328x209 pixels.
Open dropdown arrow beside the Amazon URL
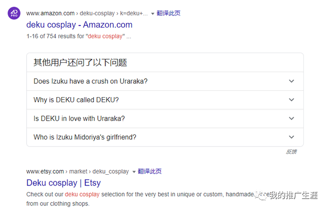coord(153,13)
